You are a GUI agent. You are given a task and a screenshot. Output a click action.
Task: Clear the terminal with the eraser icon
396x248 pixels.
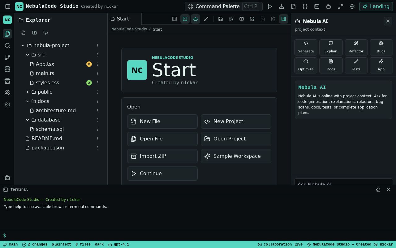pyautogui.click(x=378, y=190)
